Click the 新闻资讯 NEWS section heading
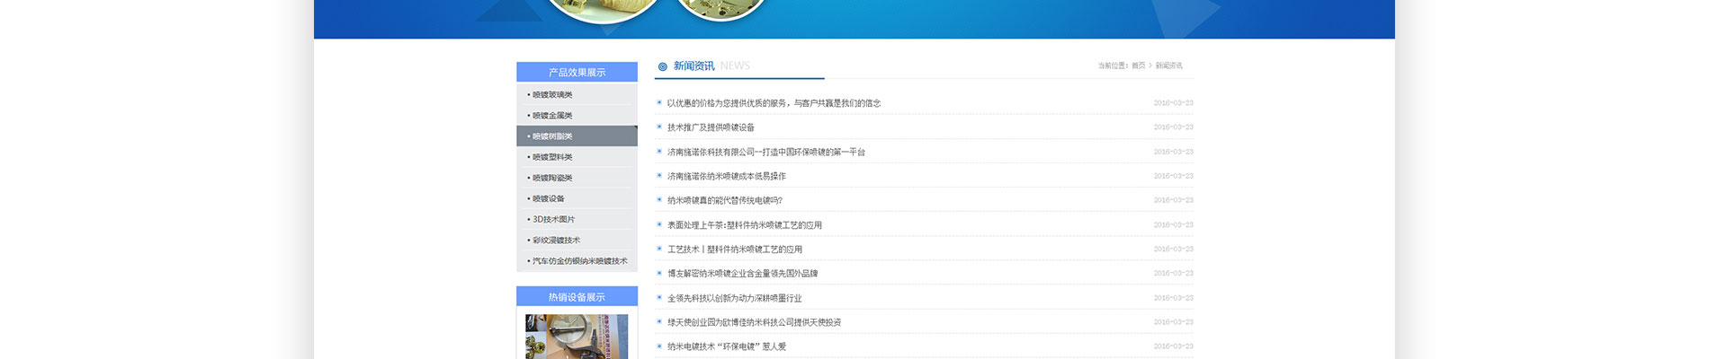Screen dimensions: 1709x359 point(711,66)
